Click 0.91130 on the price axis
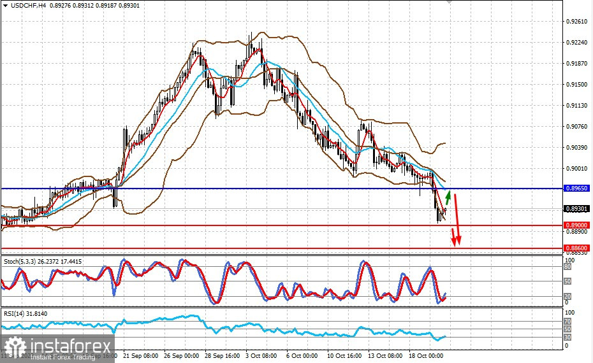Viewport: 593px width, 363px height. point(576,106)
